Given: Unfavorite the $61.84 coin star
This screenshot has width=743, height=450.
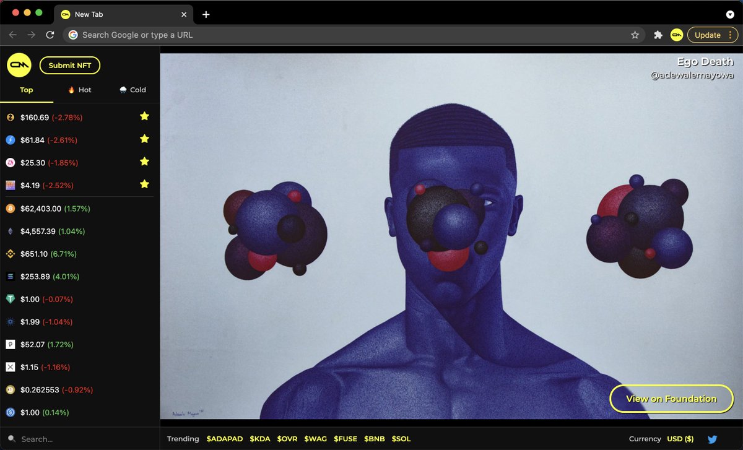Looking at the screenshot, I should [x=144, y=139].
